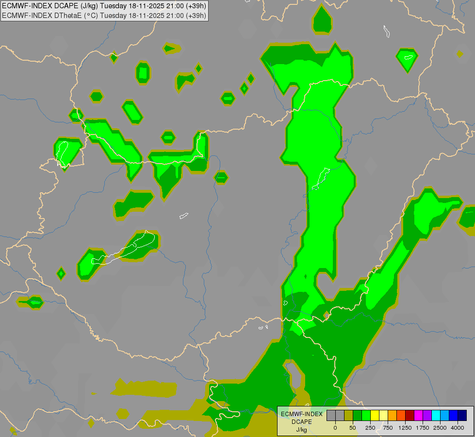Click the legend value 50
The image size is (475, 437).
[x=353, y=428]
